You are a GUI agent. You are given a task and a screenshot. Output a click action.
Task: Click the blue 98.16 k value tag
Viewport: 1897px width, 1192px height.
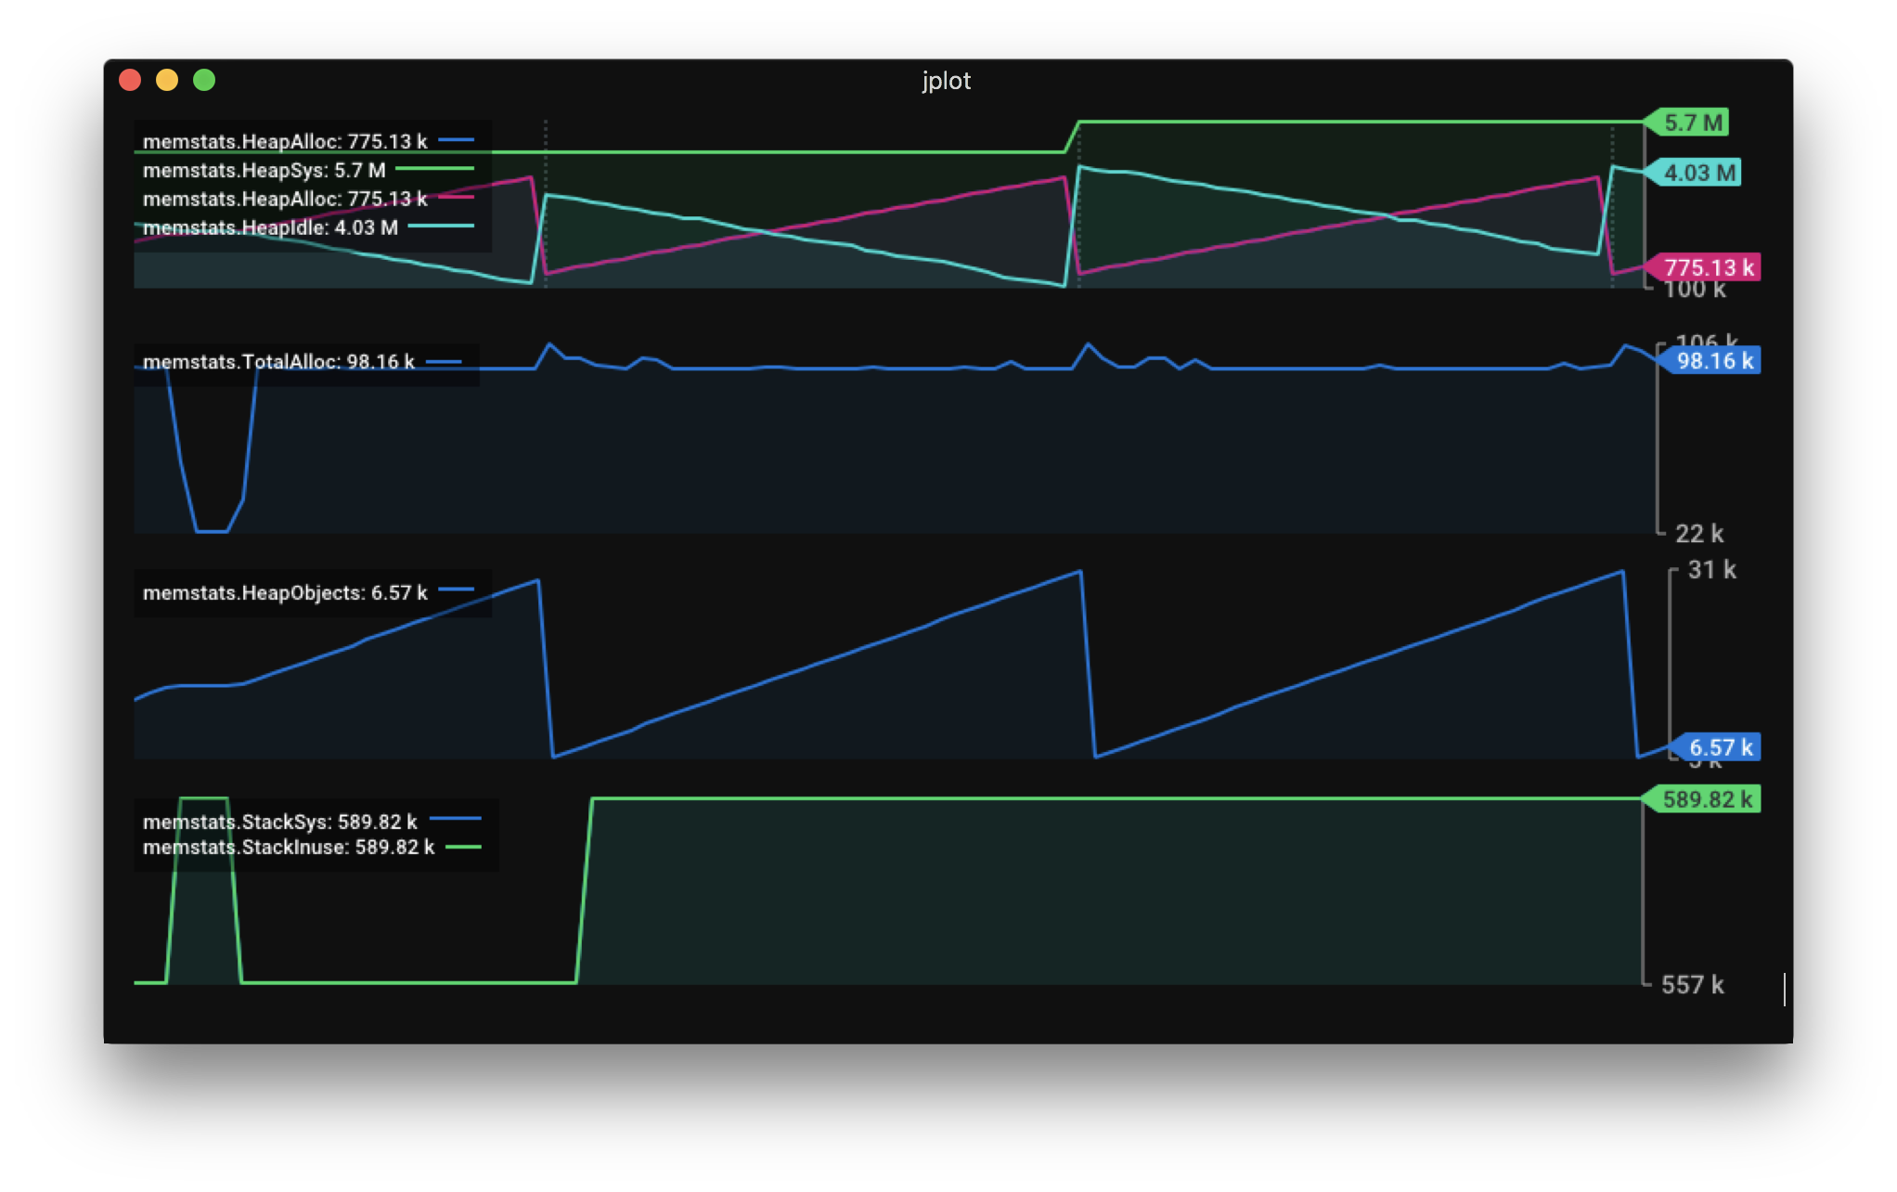(x=1713, y=361)
